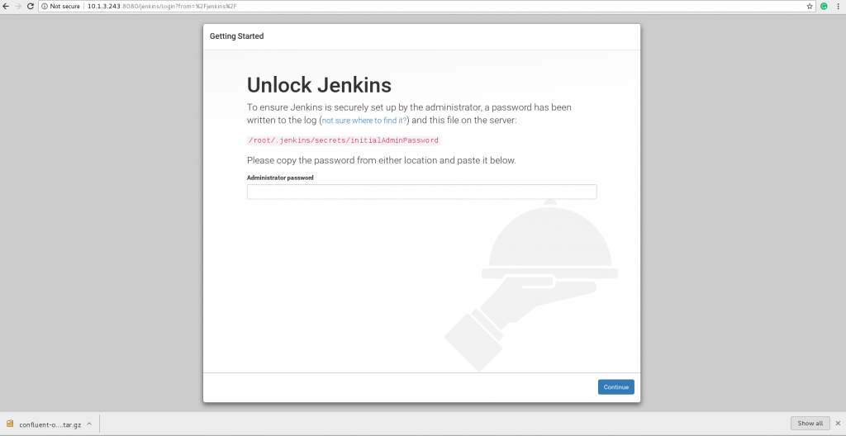Click the Continue button
846x436 pixels.
click(x=615, y=387)
